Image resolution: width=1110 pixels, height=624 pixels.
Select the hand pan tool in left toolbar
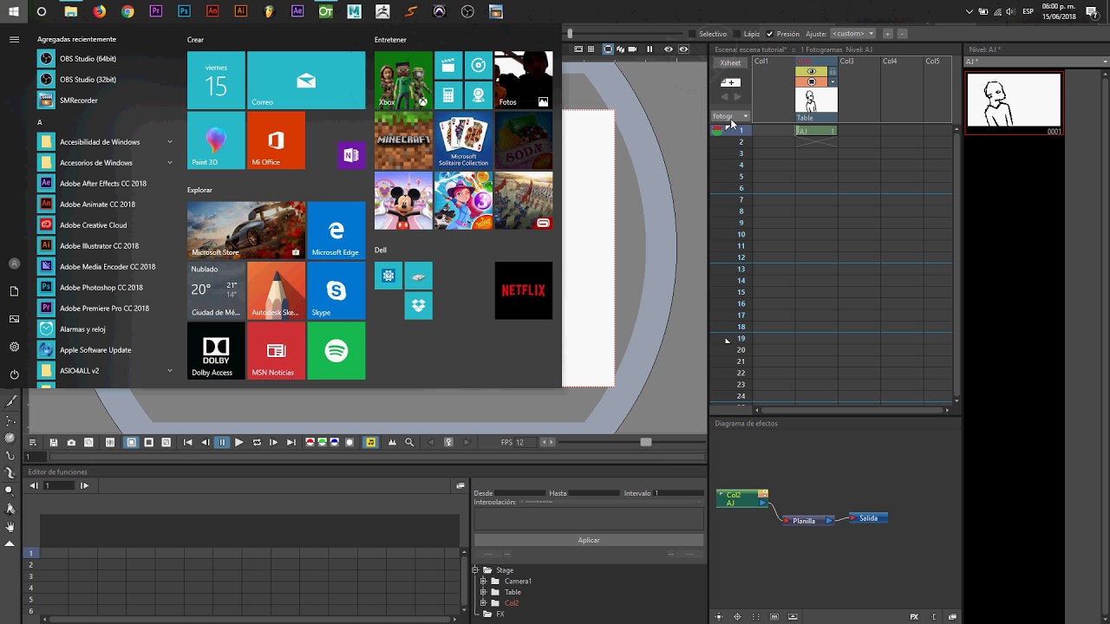[10, 526]
